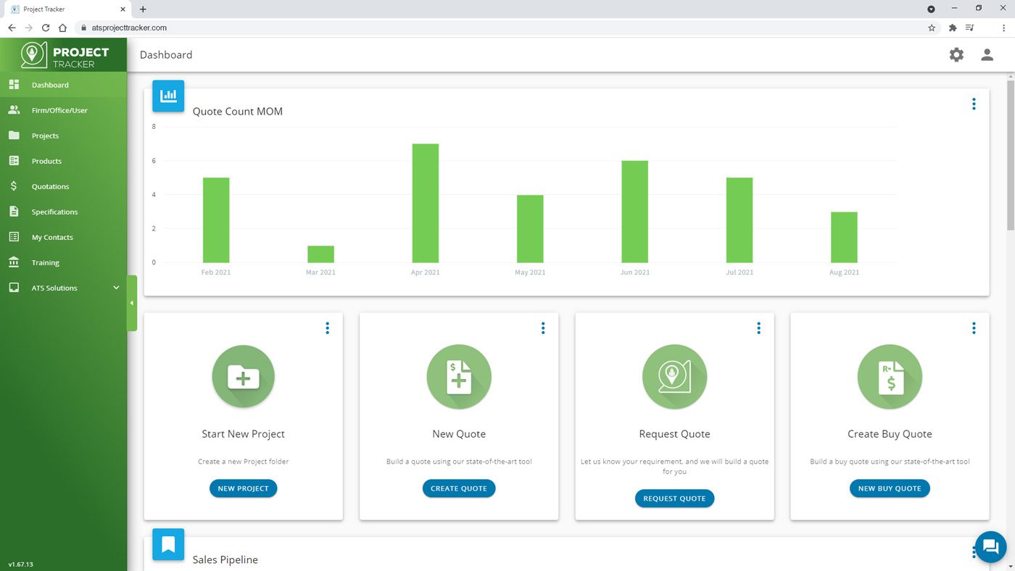Bookmark this page with the star icon

tap(932, 28)
